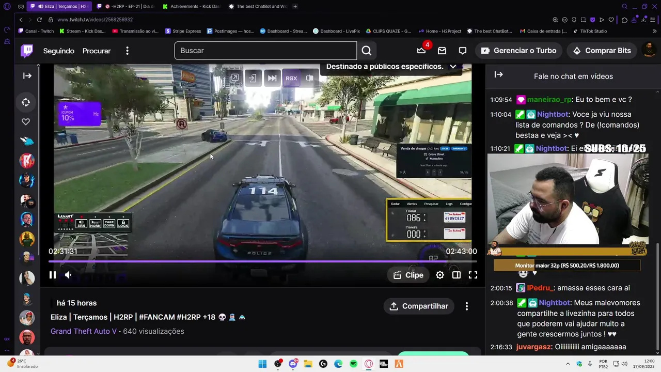
Task: Open Stripe Express bookmark
Action: pos(183,31)
